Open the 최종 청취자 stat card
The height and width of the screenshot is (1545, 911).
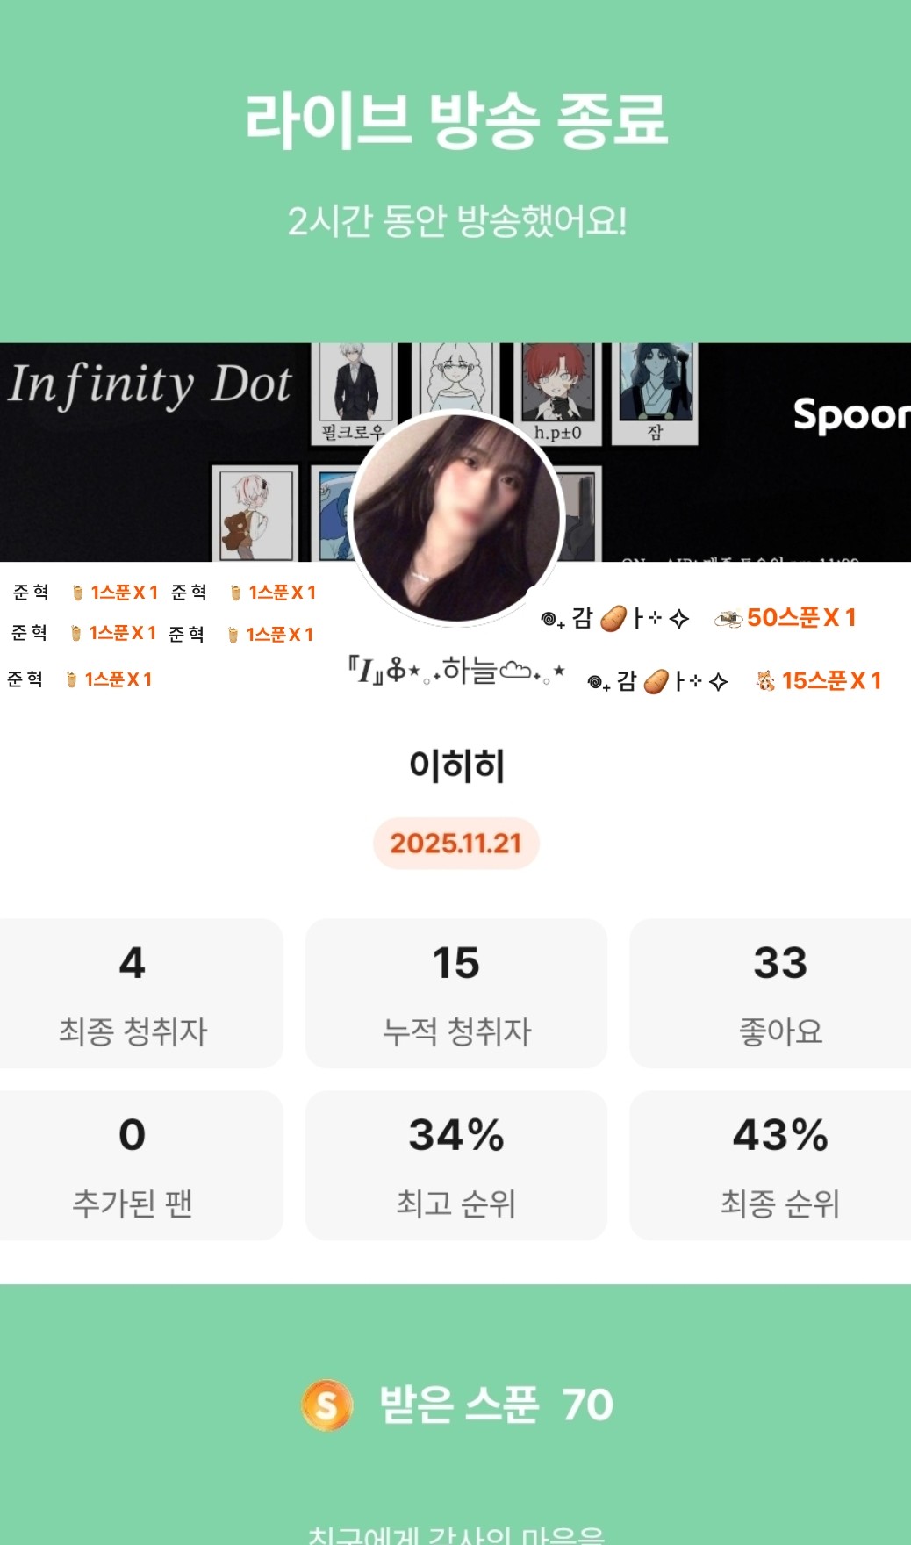coord(133,993)
